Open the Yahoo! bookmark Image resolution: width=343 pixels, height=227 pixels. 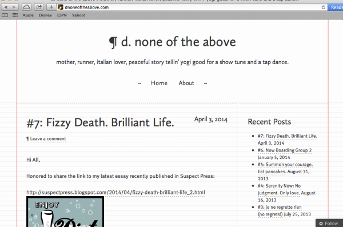[x=78, y=15]
